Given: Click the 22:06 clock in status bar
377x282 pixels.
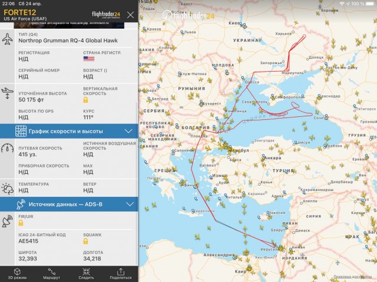Looking at the screenshot, I should click(8, 4).
